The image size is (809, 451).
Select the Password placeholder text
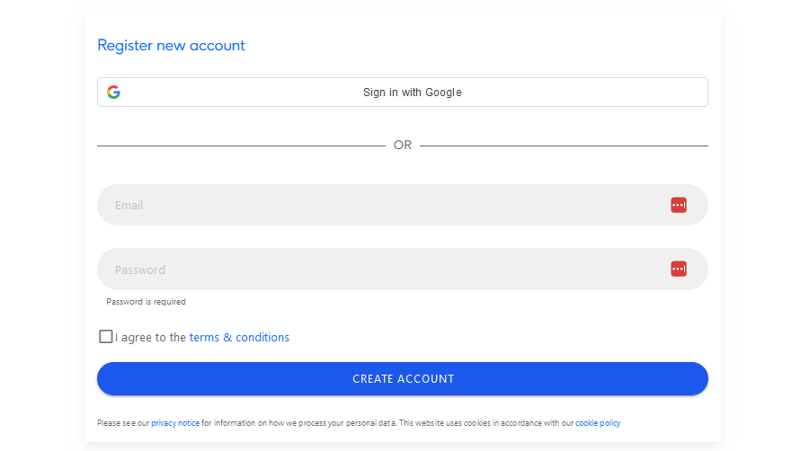click(x=140, y=270)
